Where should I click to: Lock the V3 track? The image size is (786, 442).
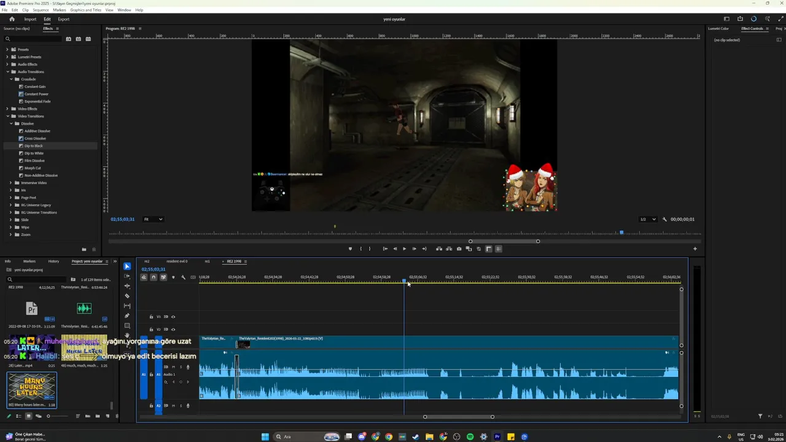point(151,317)
